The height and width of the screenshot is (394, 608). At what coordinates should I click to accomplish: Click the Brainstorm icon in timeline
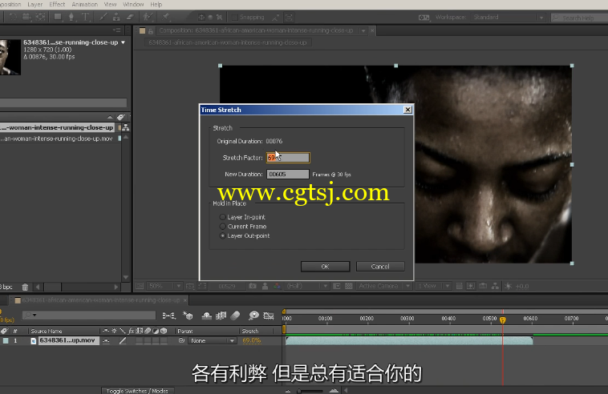(253, 316)
